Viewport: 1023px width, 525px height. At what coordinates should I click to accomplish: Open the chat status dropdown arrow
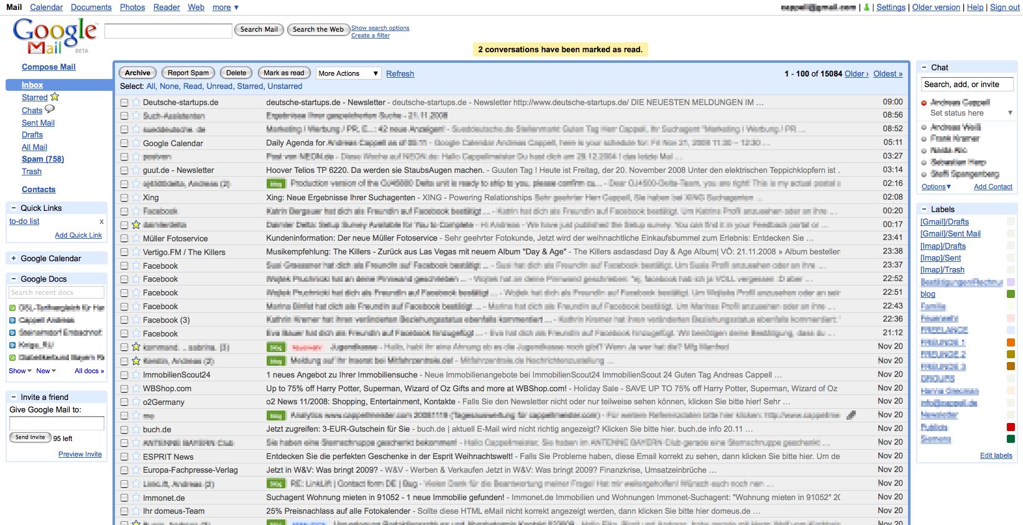point(1010,113)
